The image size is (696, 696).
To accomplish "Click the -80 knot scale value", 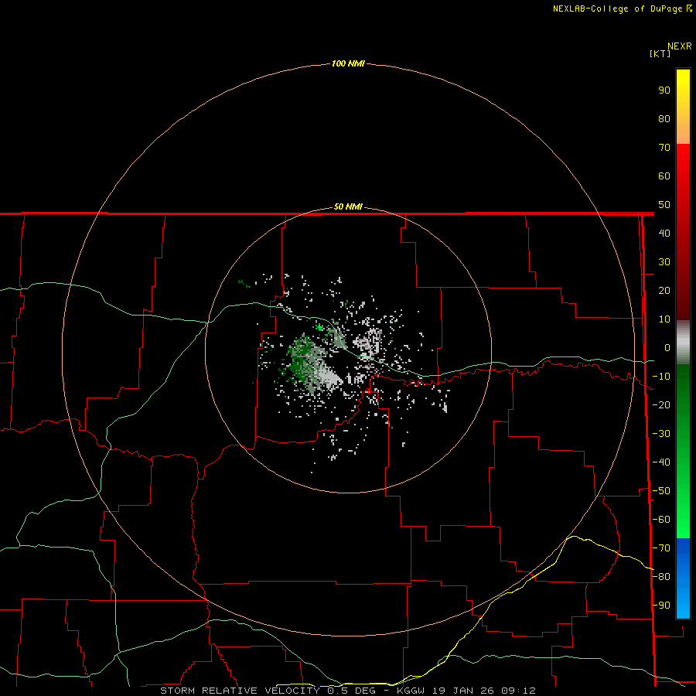I will tap(661, 577).
